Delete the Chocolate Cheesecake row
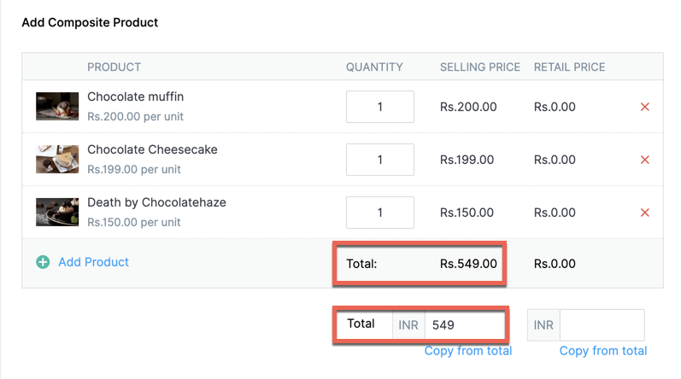 point(645,160)
